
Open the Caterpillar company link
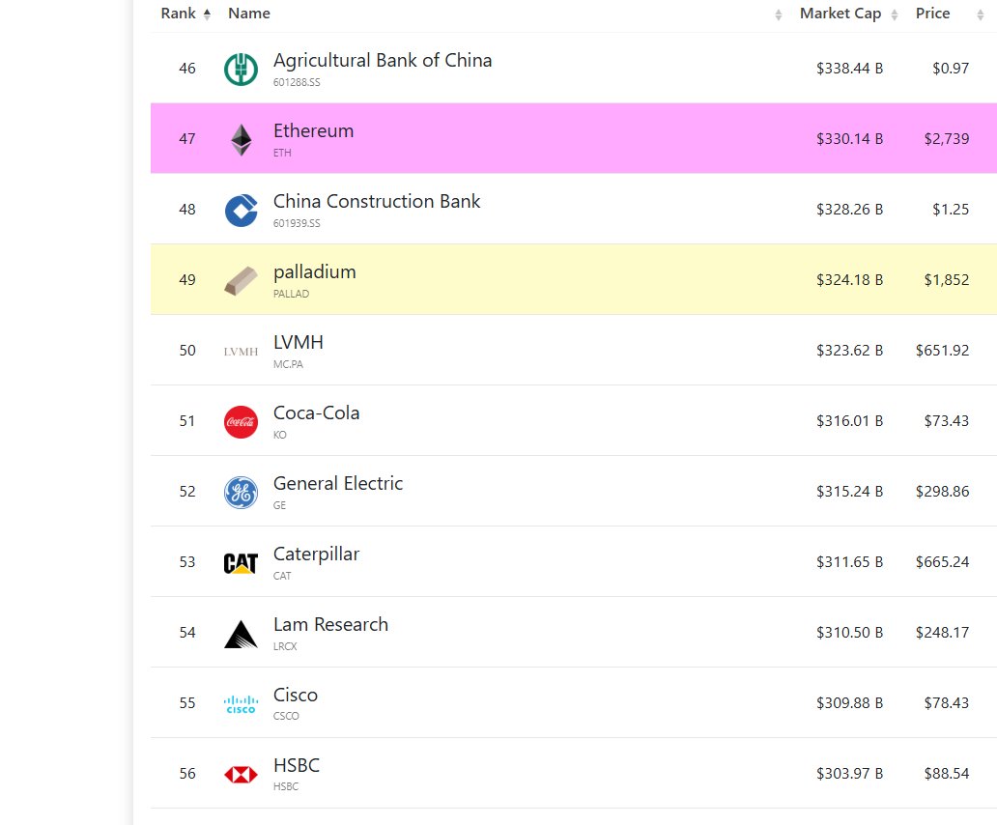[x=316, y=555]
